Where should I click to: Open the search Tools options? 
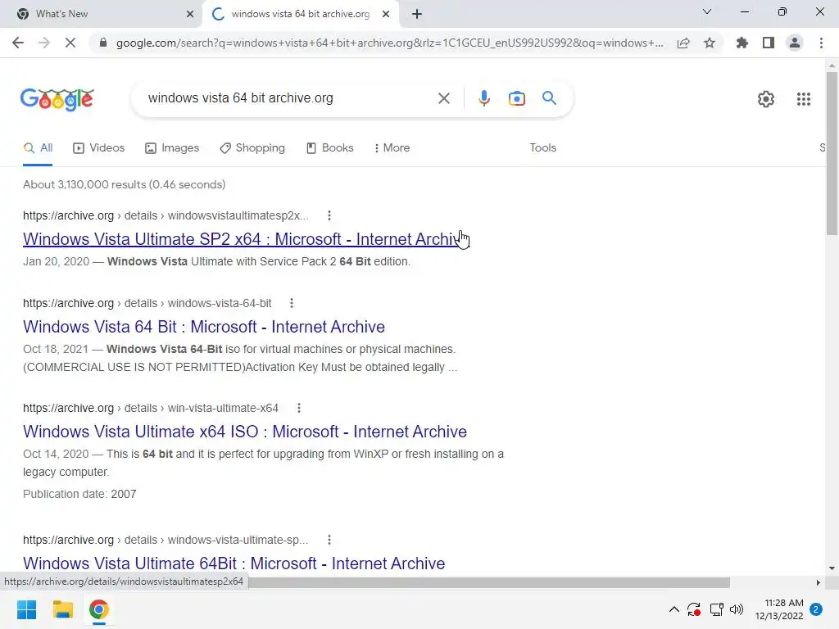pos(542,148)
